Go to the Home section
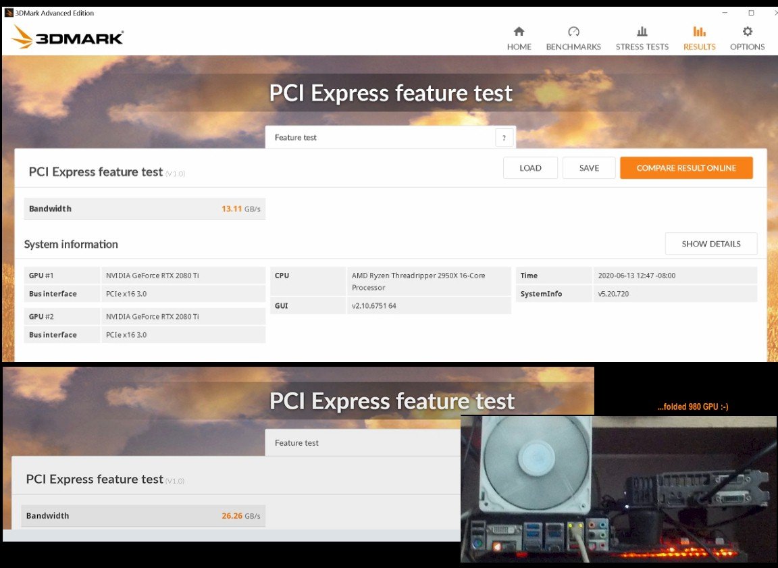Viewport: 778px width, 568px height. pos(519,38)
